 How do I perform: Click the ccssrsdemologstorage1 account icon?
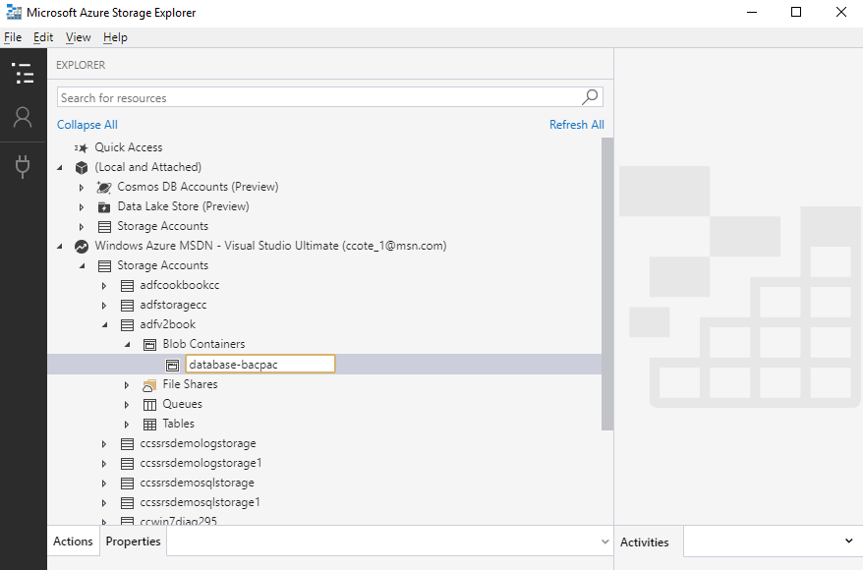127,464
